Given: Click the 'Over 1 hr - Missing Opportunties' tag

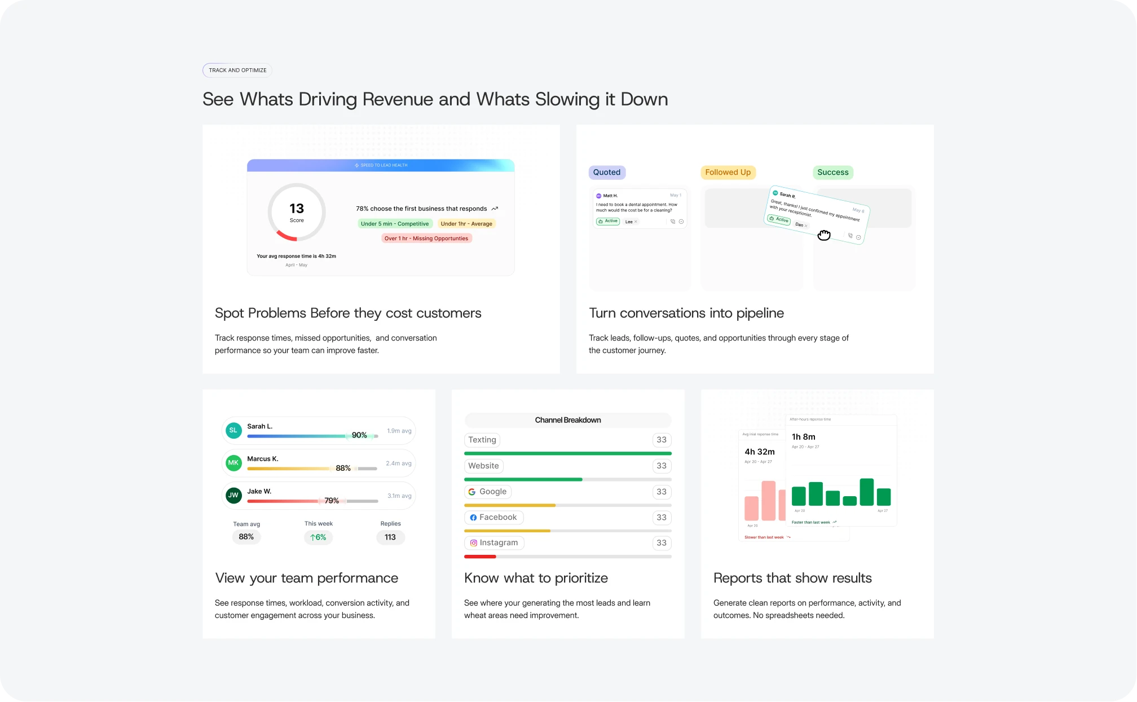Looking at the screenshot, I should pos(426,239).
